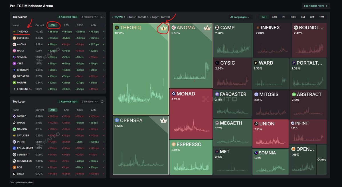The height and width of the screenshot is (187, 342).
Task: Click the CAMP logo in the treemap
Action: pos(217,27)
